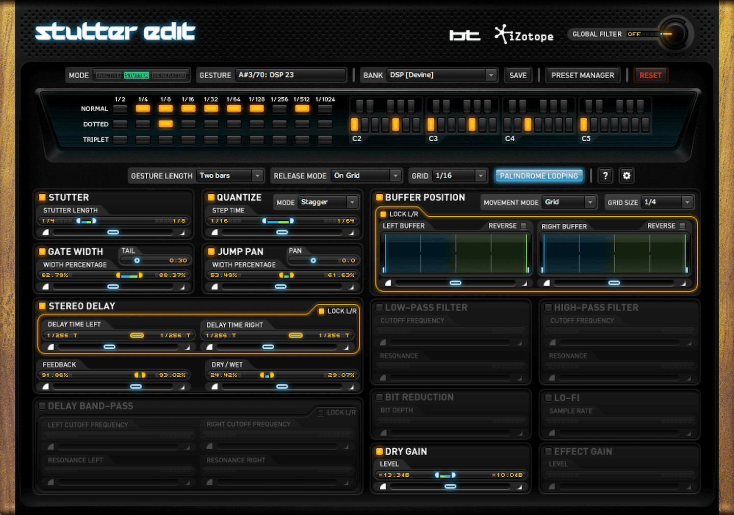
Task: Select small concave curve icon under Delay Time Right
Action: (x=346, y=348)
